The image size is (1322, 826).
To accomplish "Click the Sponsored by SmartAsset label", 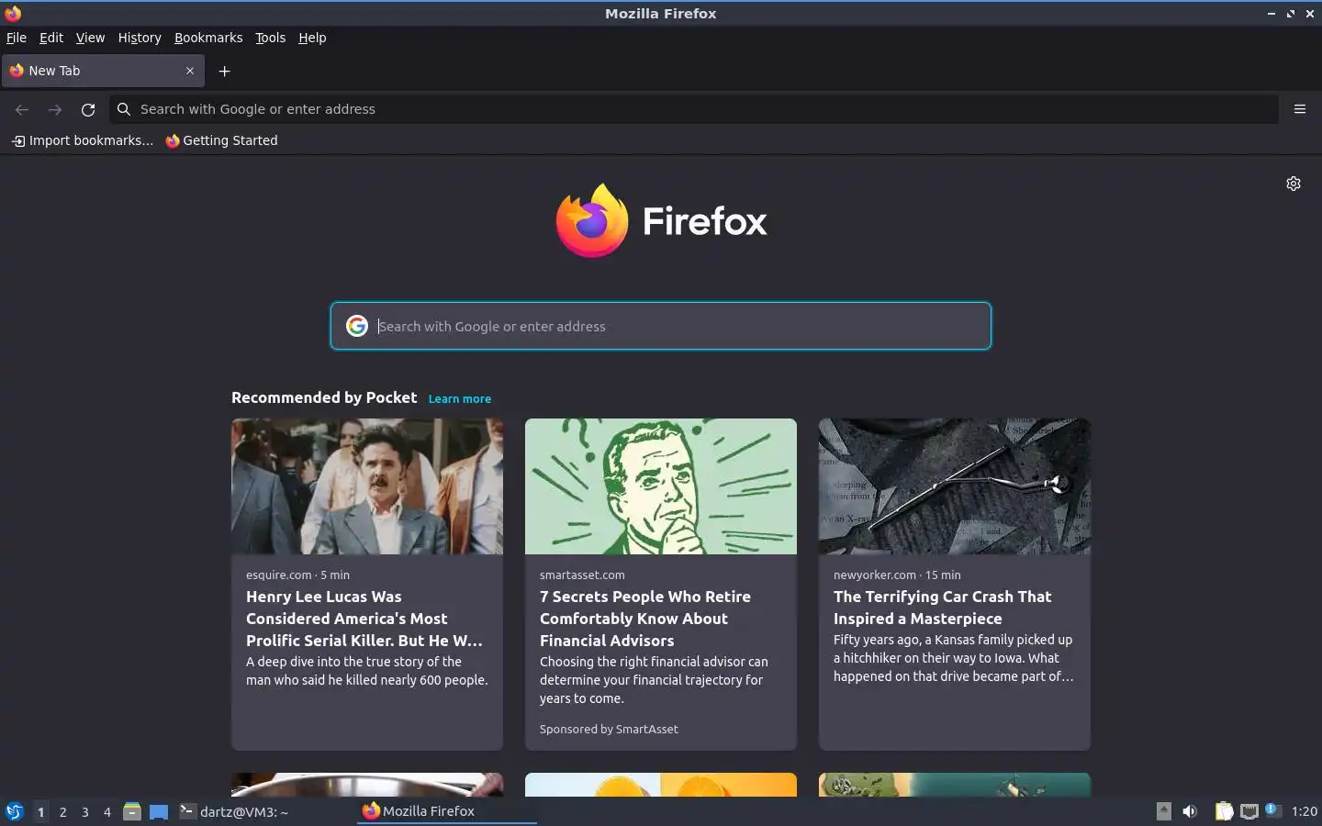I will point(609,730).
